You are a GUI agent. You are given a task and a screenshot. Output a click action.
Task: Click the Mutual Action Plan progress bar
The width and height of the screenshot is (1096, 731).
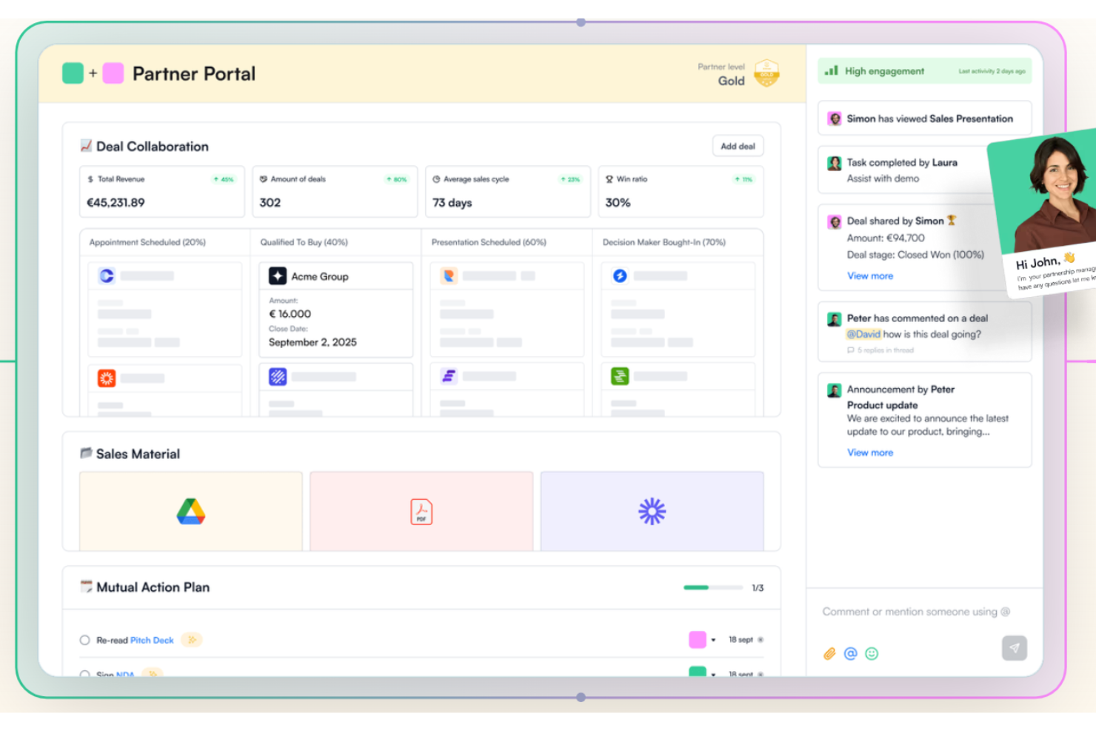pos(713,587)
